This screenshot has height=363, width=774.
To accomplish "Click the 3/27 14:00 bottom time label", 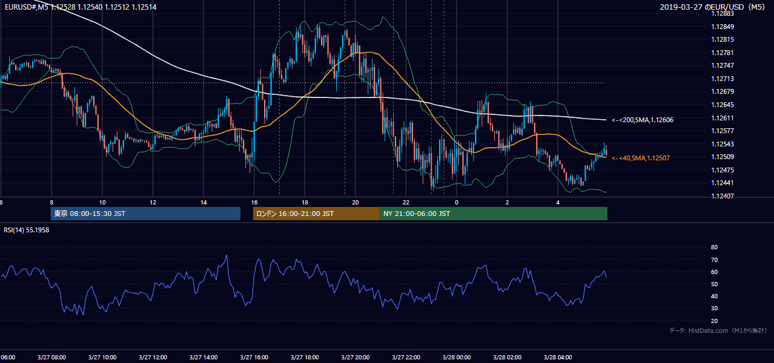I will click(x=203, y=358).
